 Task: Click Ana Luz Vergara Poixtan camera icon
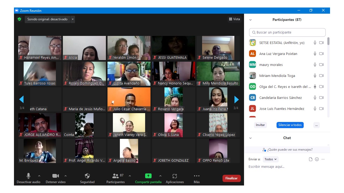pyautogui.click(x=321, y=54)
